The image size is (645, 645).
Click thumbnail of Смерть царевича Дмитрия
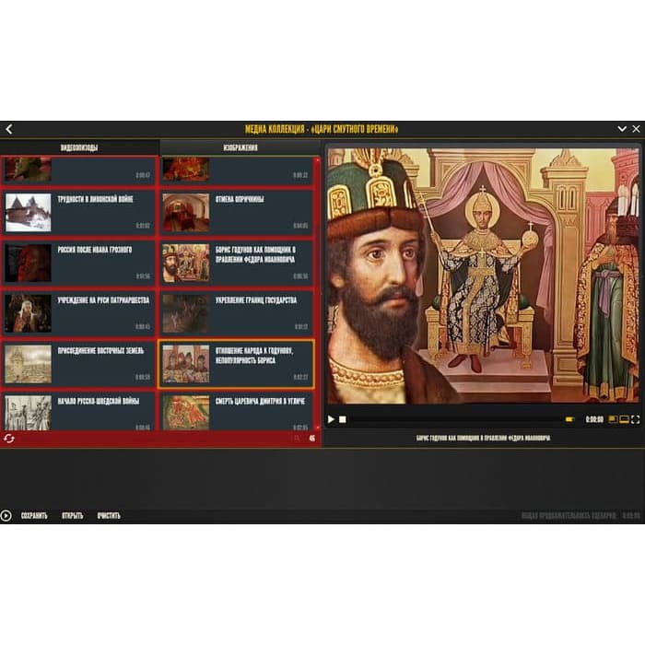185,413
